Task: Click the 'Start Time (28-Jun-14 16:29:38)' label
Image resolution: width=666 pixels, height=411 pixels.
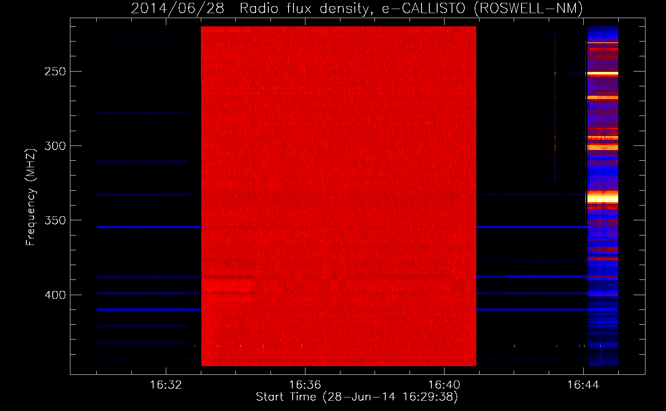Action: click(357, 397)
